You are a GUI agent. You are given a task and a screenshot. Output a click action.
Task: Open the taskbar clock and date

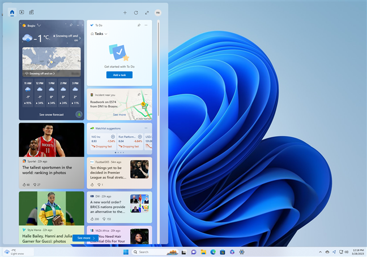coord(358,252)
